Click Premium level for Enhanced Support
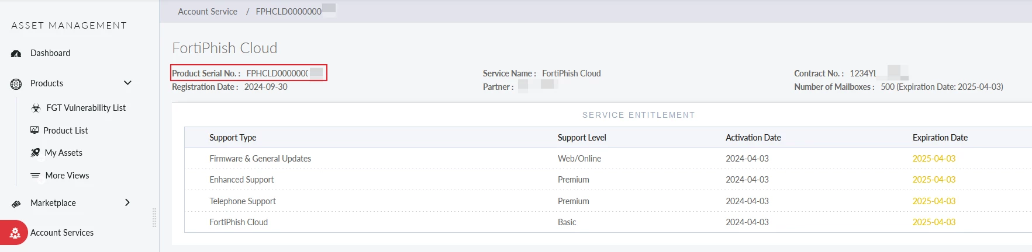Screen dimensions: 1032x252 [x=574, y=180]
